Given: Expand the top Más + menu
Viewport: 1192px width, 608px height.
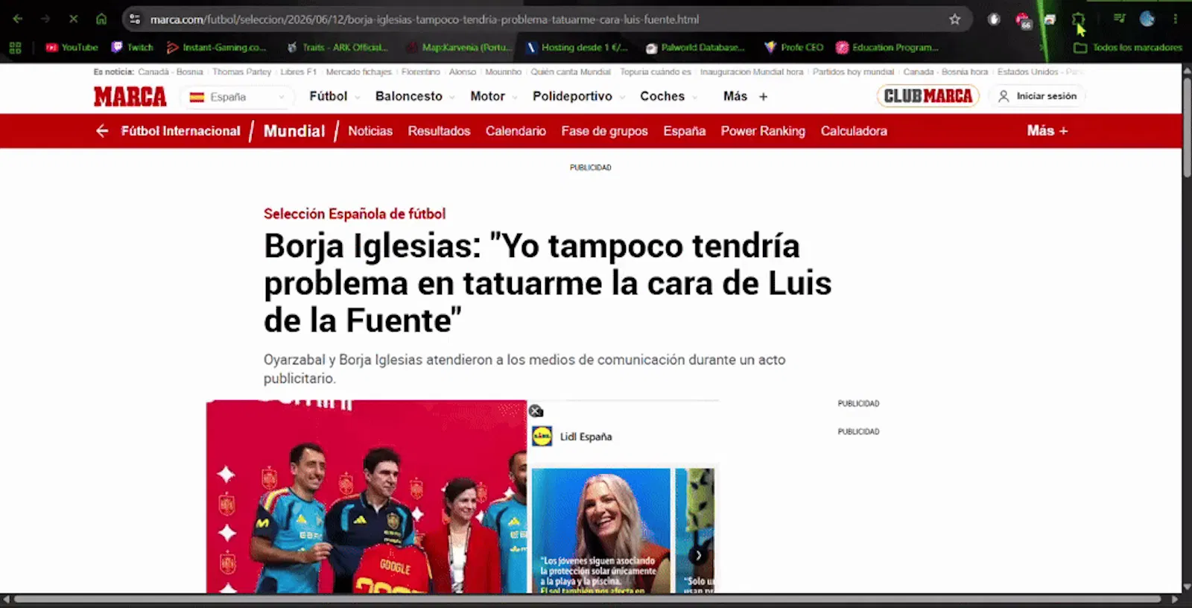Looking at the screenshot, I should (x=745, y=96).
